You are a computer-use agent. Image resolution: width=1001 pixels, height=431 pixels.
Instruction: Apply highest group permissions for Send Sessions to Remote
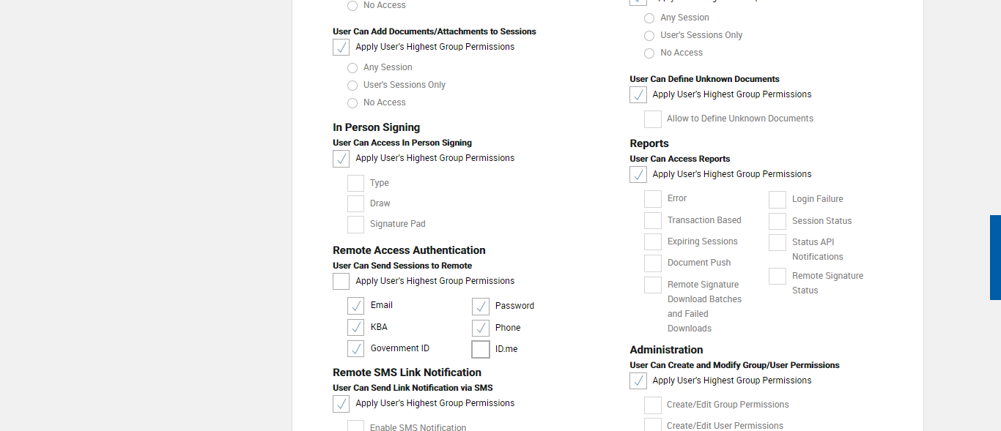[341, 282]
